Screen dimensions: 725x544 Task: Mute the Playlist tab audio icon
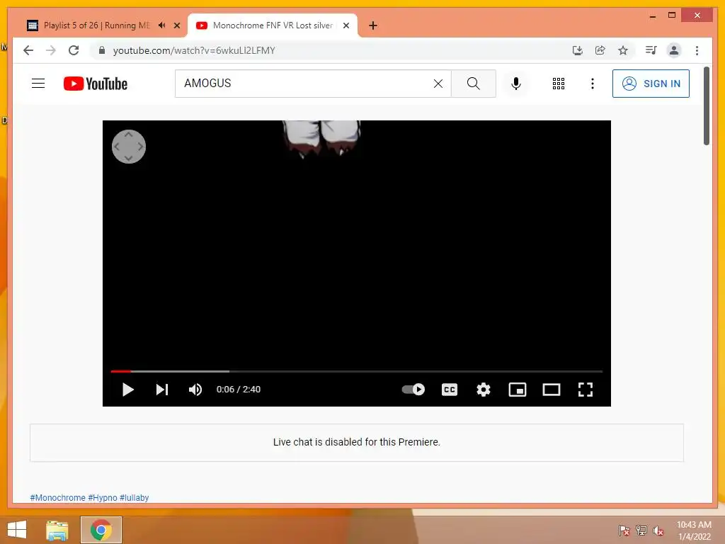click(x=162, y=25)
